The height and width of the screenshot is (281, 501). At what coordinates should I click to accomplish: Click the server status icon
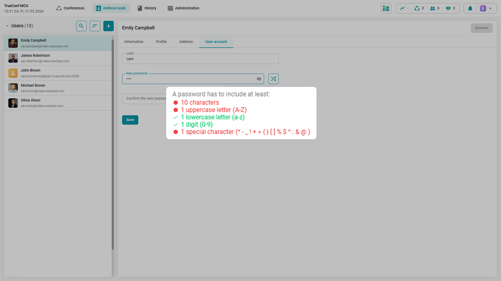click(386, 8)
